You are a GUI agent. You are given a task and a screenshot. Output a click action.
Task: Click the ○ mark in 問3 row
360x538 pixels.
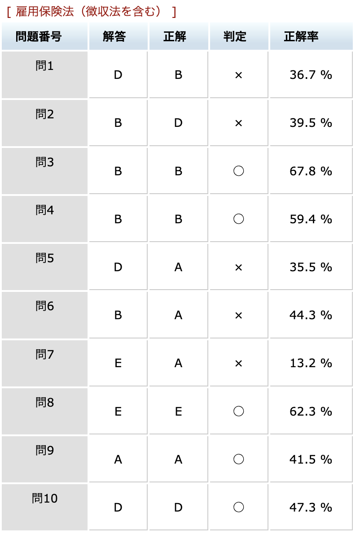[239, 171]
